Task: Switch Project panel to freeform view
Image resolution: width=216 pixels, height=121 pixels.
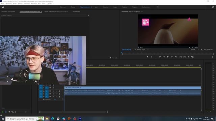Action: click(12, 112)
